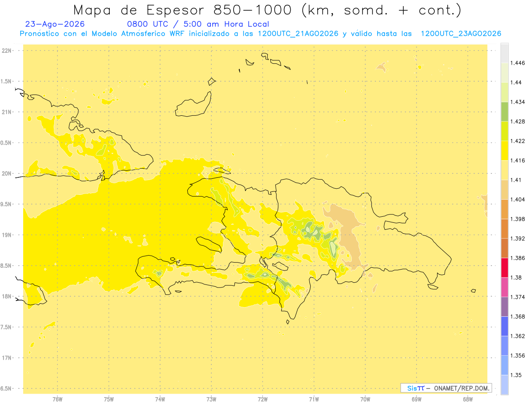Viewport: 525px width, 405px height.
Task: Click the "1.38" colorbar value
Action: click(x=516, y=277)
